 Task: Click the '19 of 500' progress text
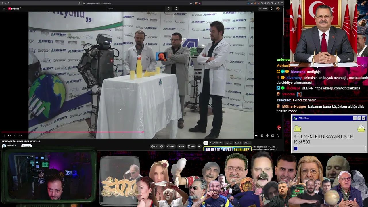coord(302,142)
